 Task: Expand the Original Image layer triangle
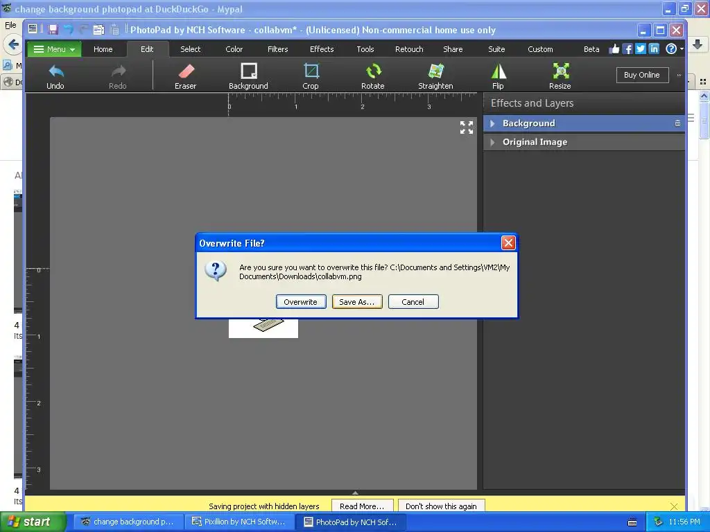492,142
